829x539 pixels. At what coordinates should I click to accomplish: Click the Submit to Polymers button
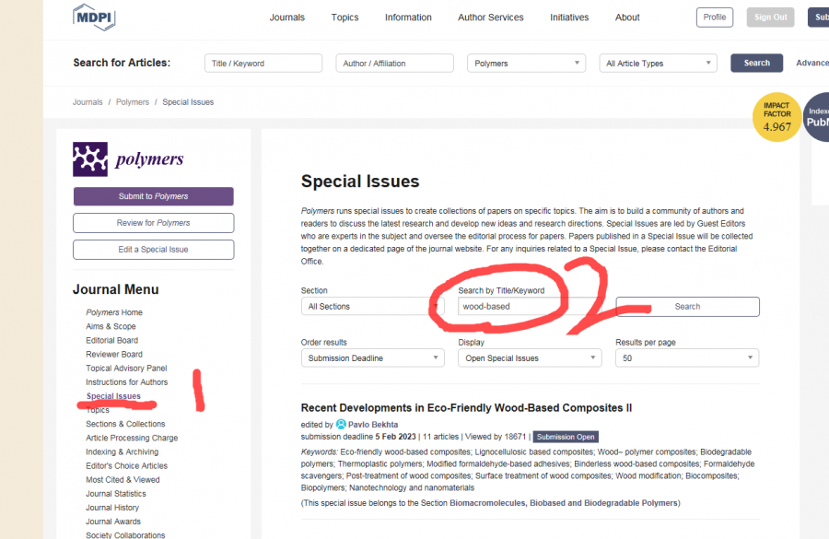pos(153,196)
